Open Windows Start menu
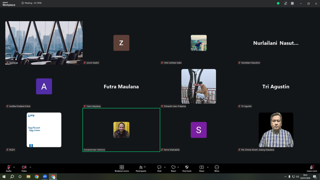This screenshot has height=180, width=320. tap(4, 176)
